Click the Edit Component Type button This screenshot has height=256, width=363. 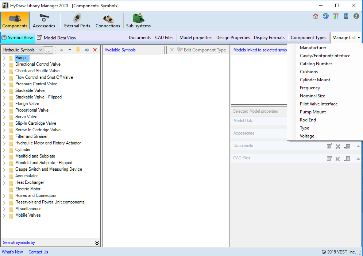click(x=201, y=50)
